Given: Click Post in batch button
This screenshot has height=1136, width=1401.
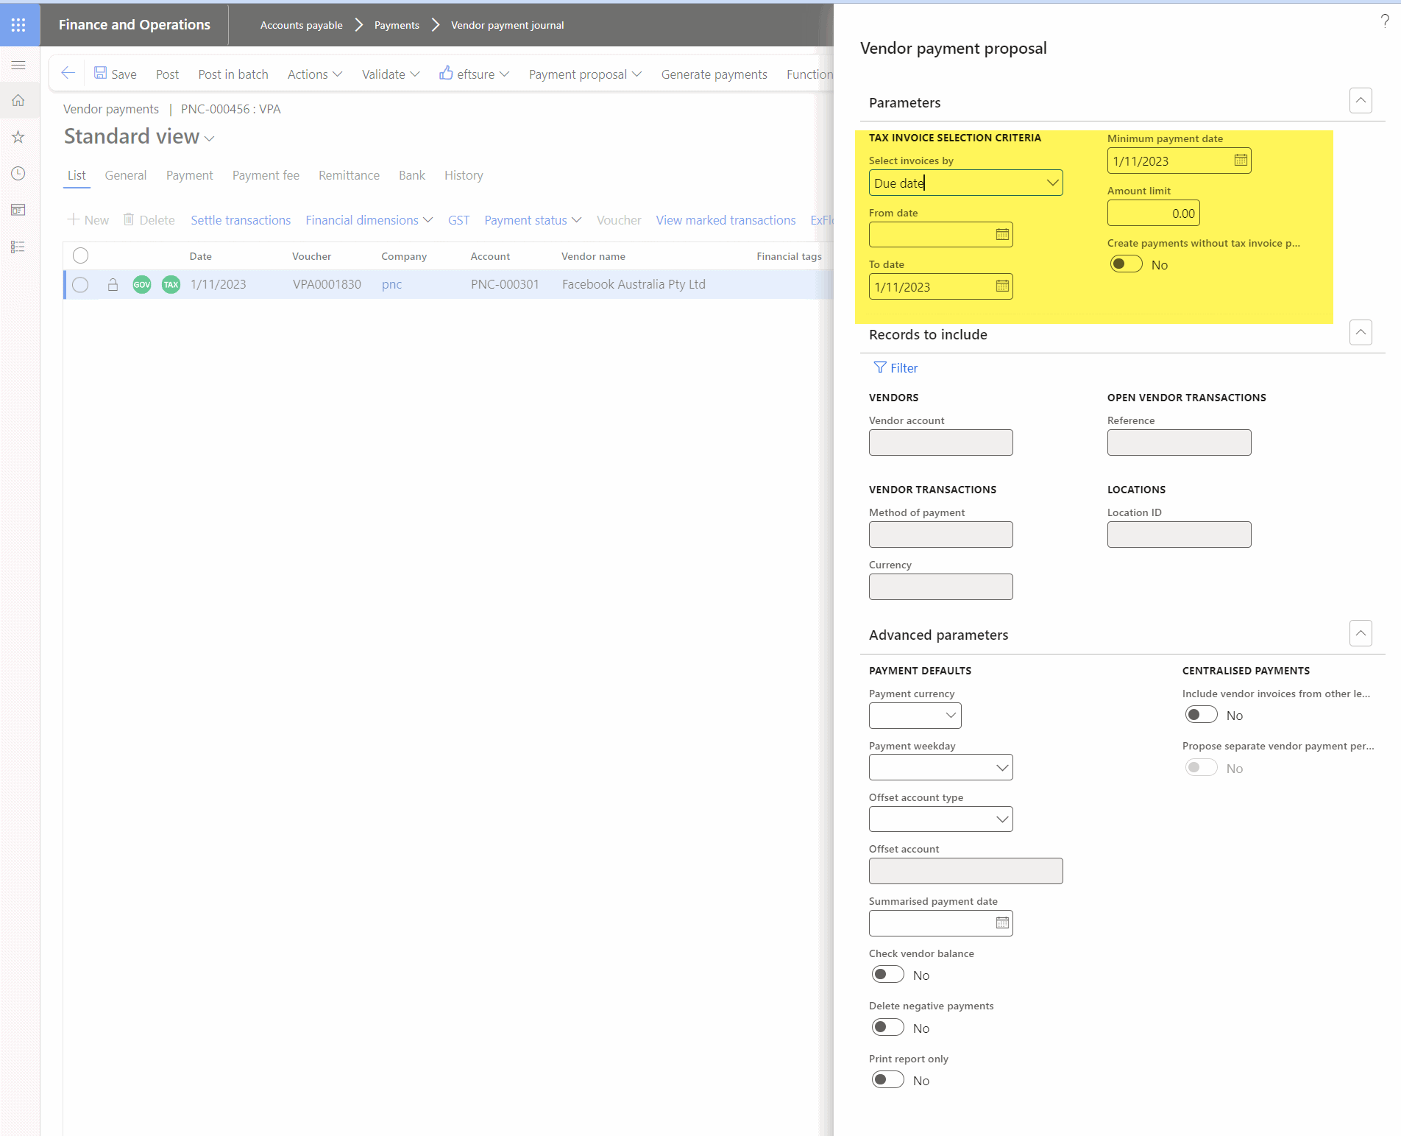Looking at the screenshot, I should 233,74.
